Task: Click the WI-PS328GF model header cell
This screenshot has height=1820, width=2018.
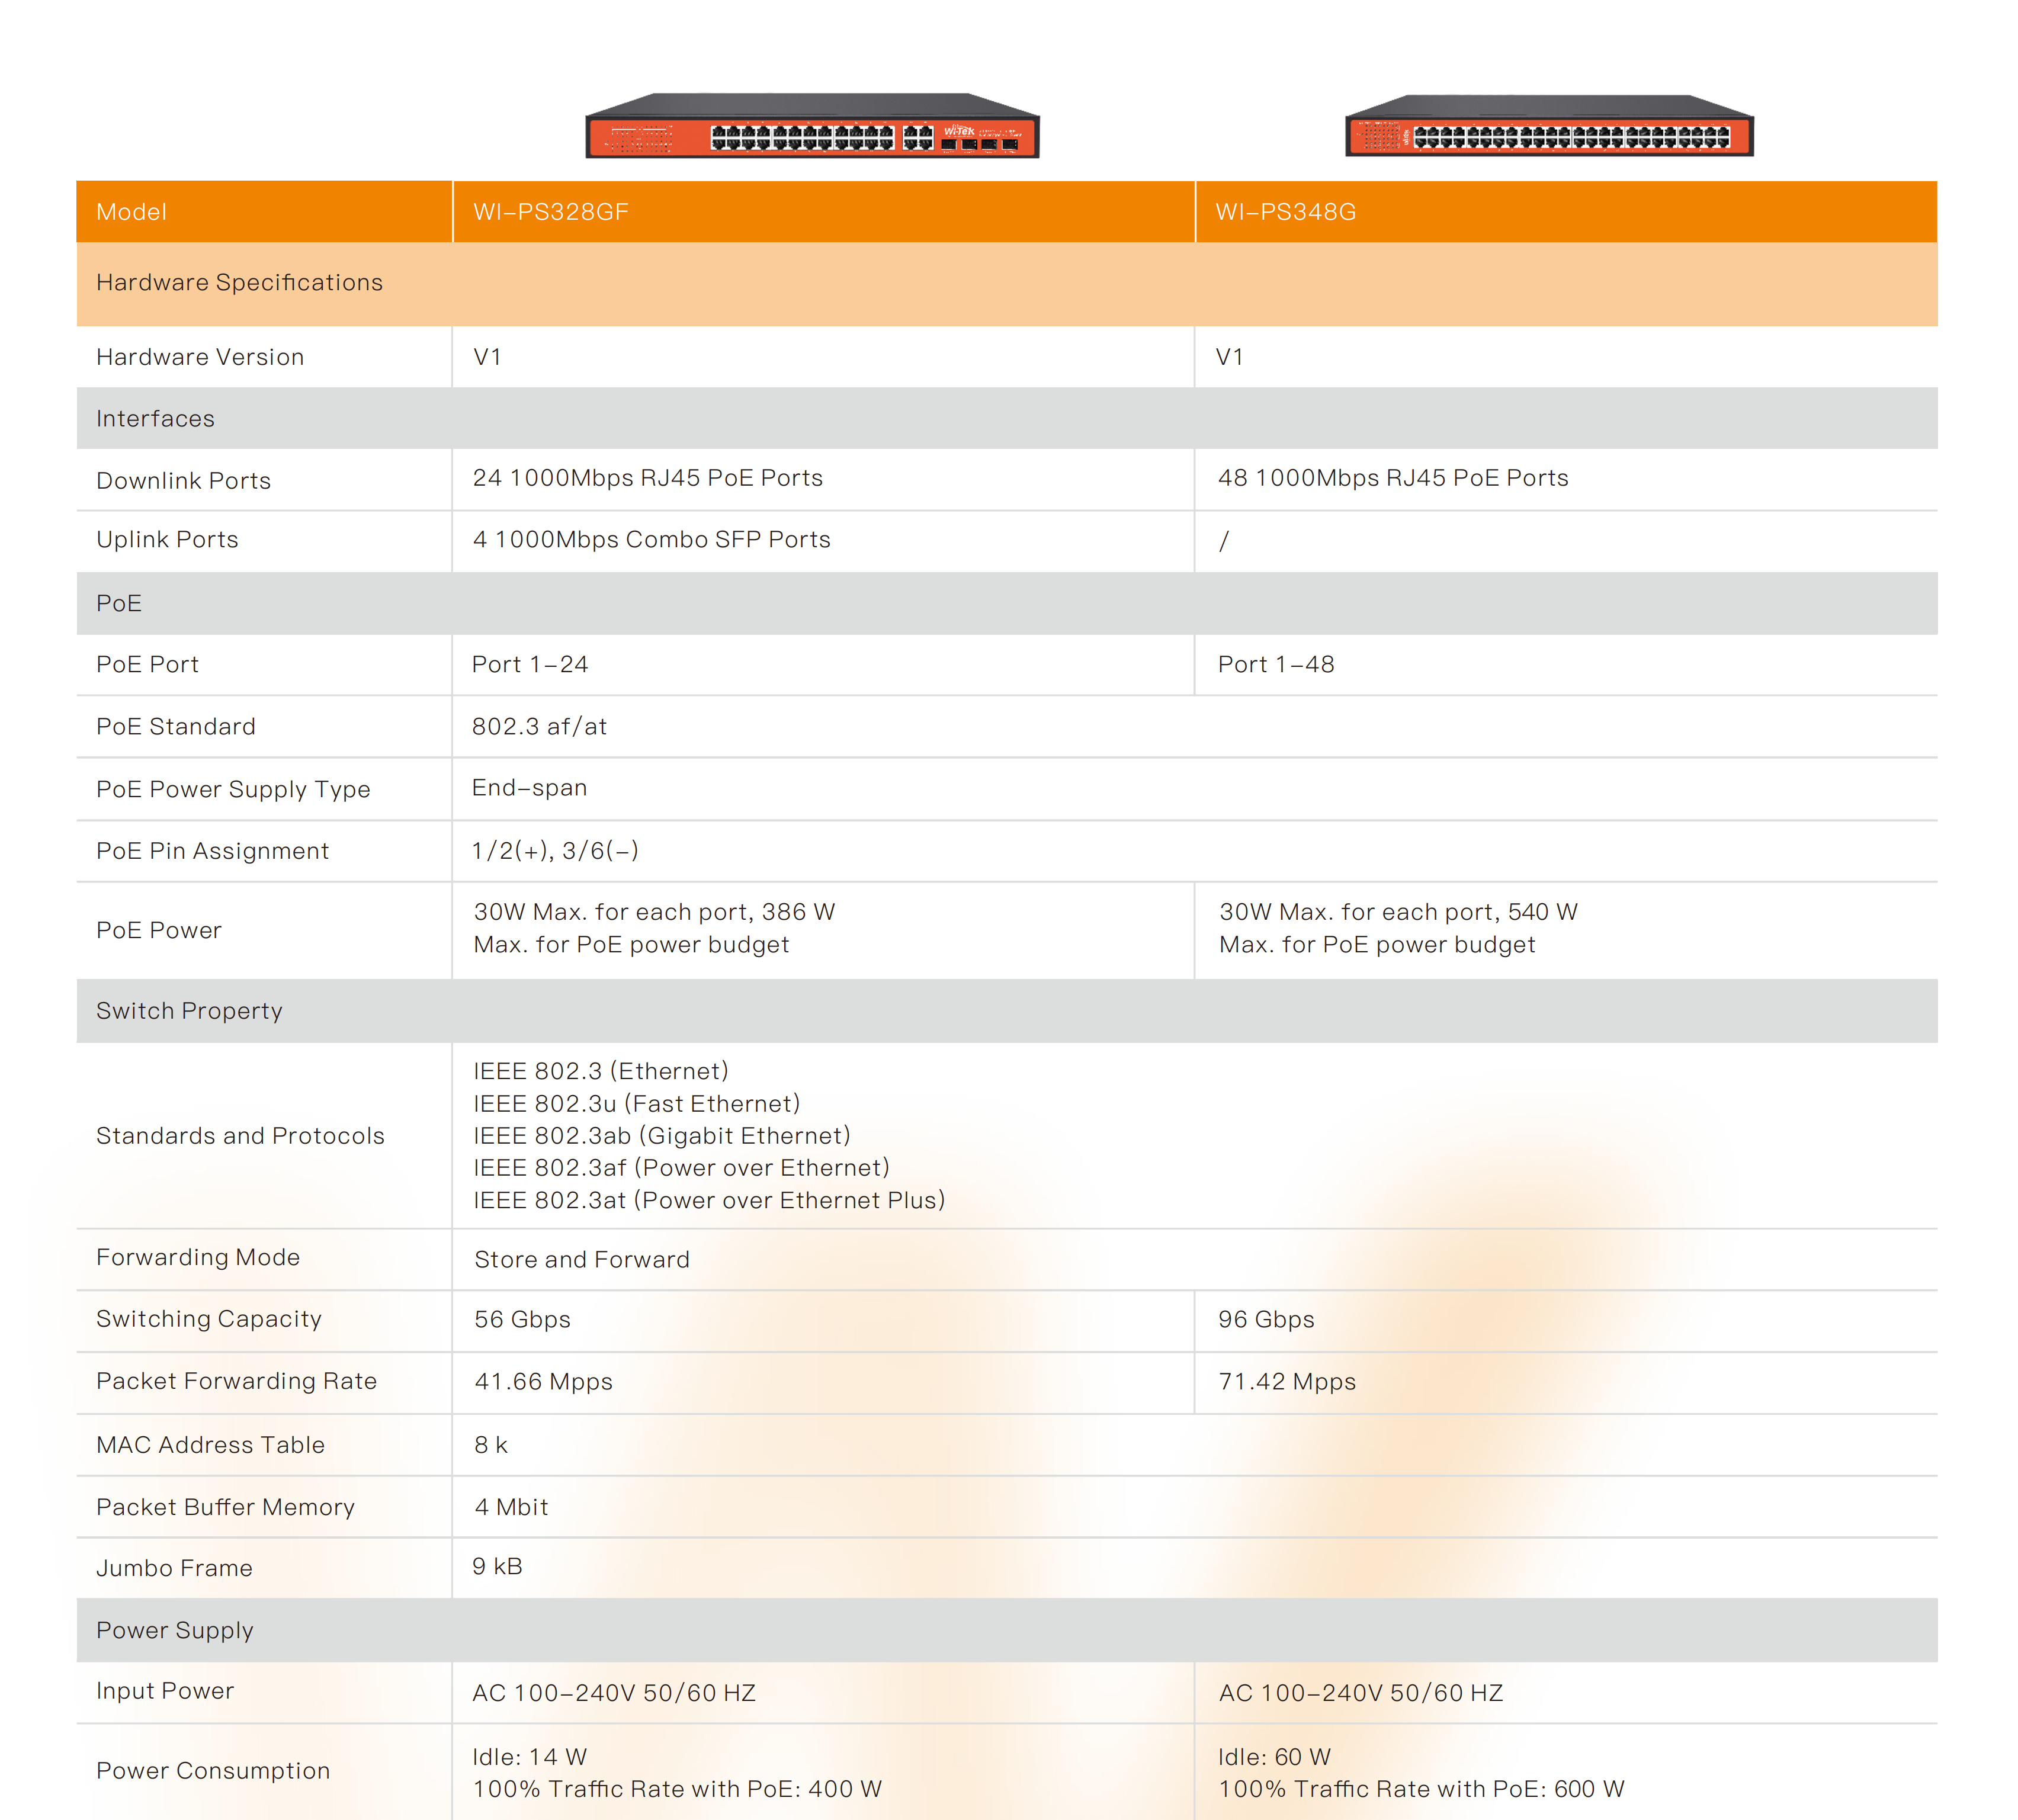Action: pos(551,212)
